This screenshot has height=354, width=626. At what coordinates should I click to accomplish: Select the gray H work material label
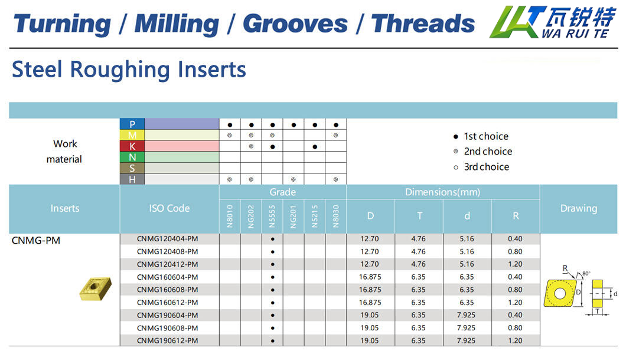tap(132, 179)
